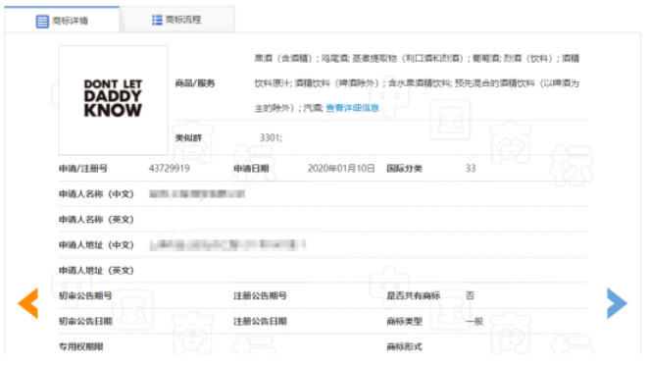
Task: Click the 申请人地址（英文） label
Action: pos(96,270)
